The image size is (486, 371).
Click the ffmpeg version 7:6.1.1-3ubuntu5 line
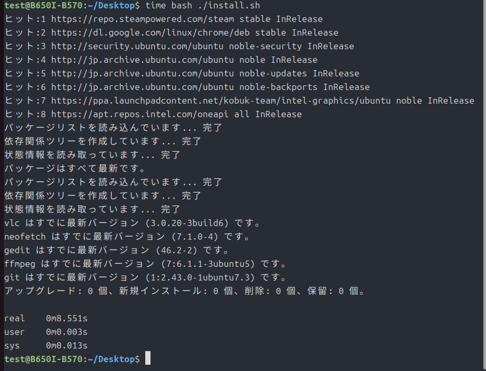[x=146, y=264]
